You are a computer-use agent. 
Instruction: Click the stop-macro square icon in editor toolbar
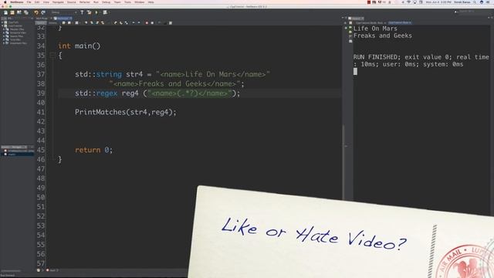click(152, 22)
